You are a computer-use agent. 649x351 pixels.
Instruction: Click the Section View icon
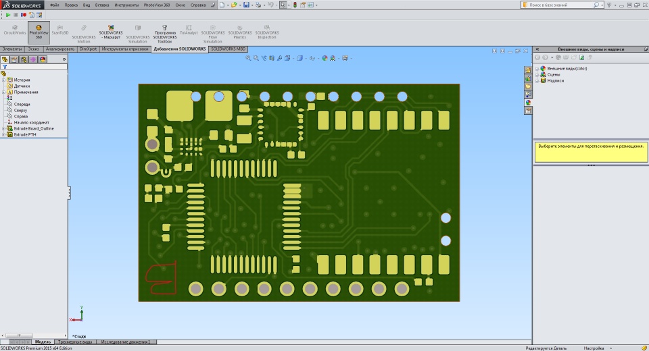click(x=272, y=58)
